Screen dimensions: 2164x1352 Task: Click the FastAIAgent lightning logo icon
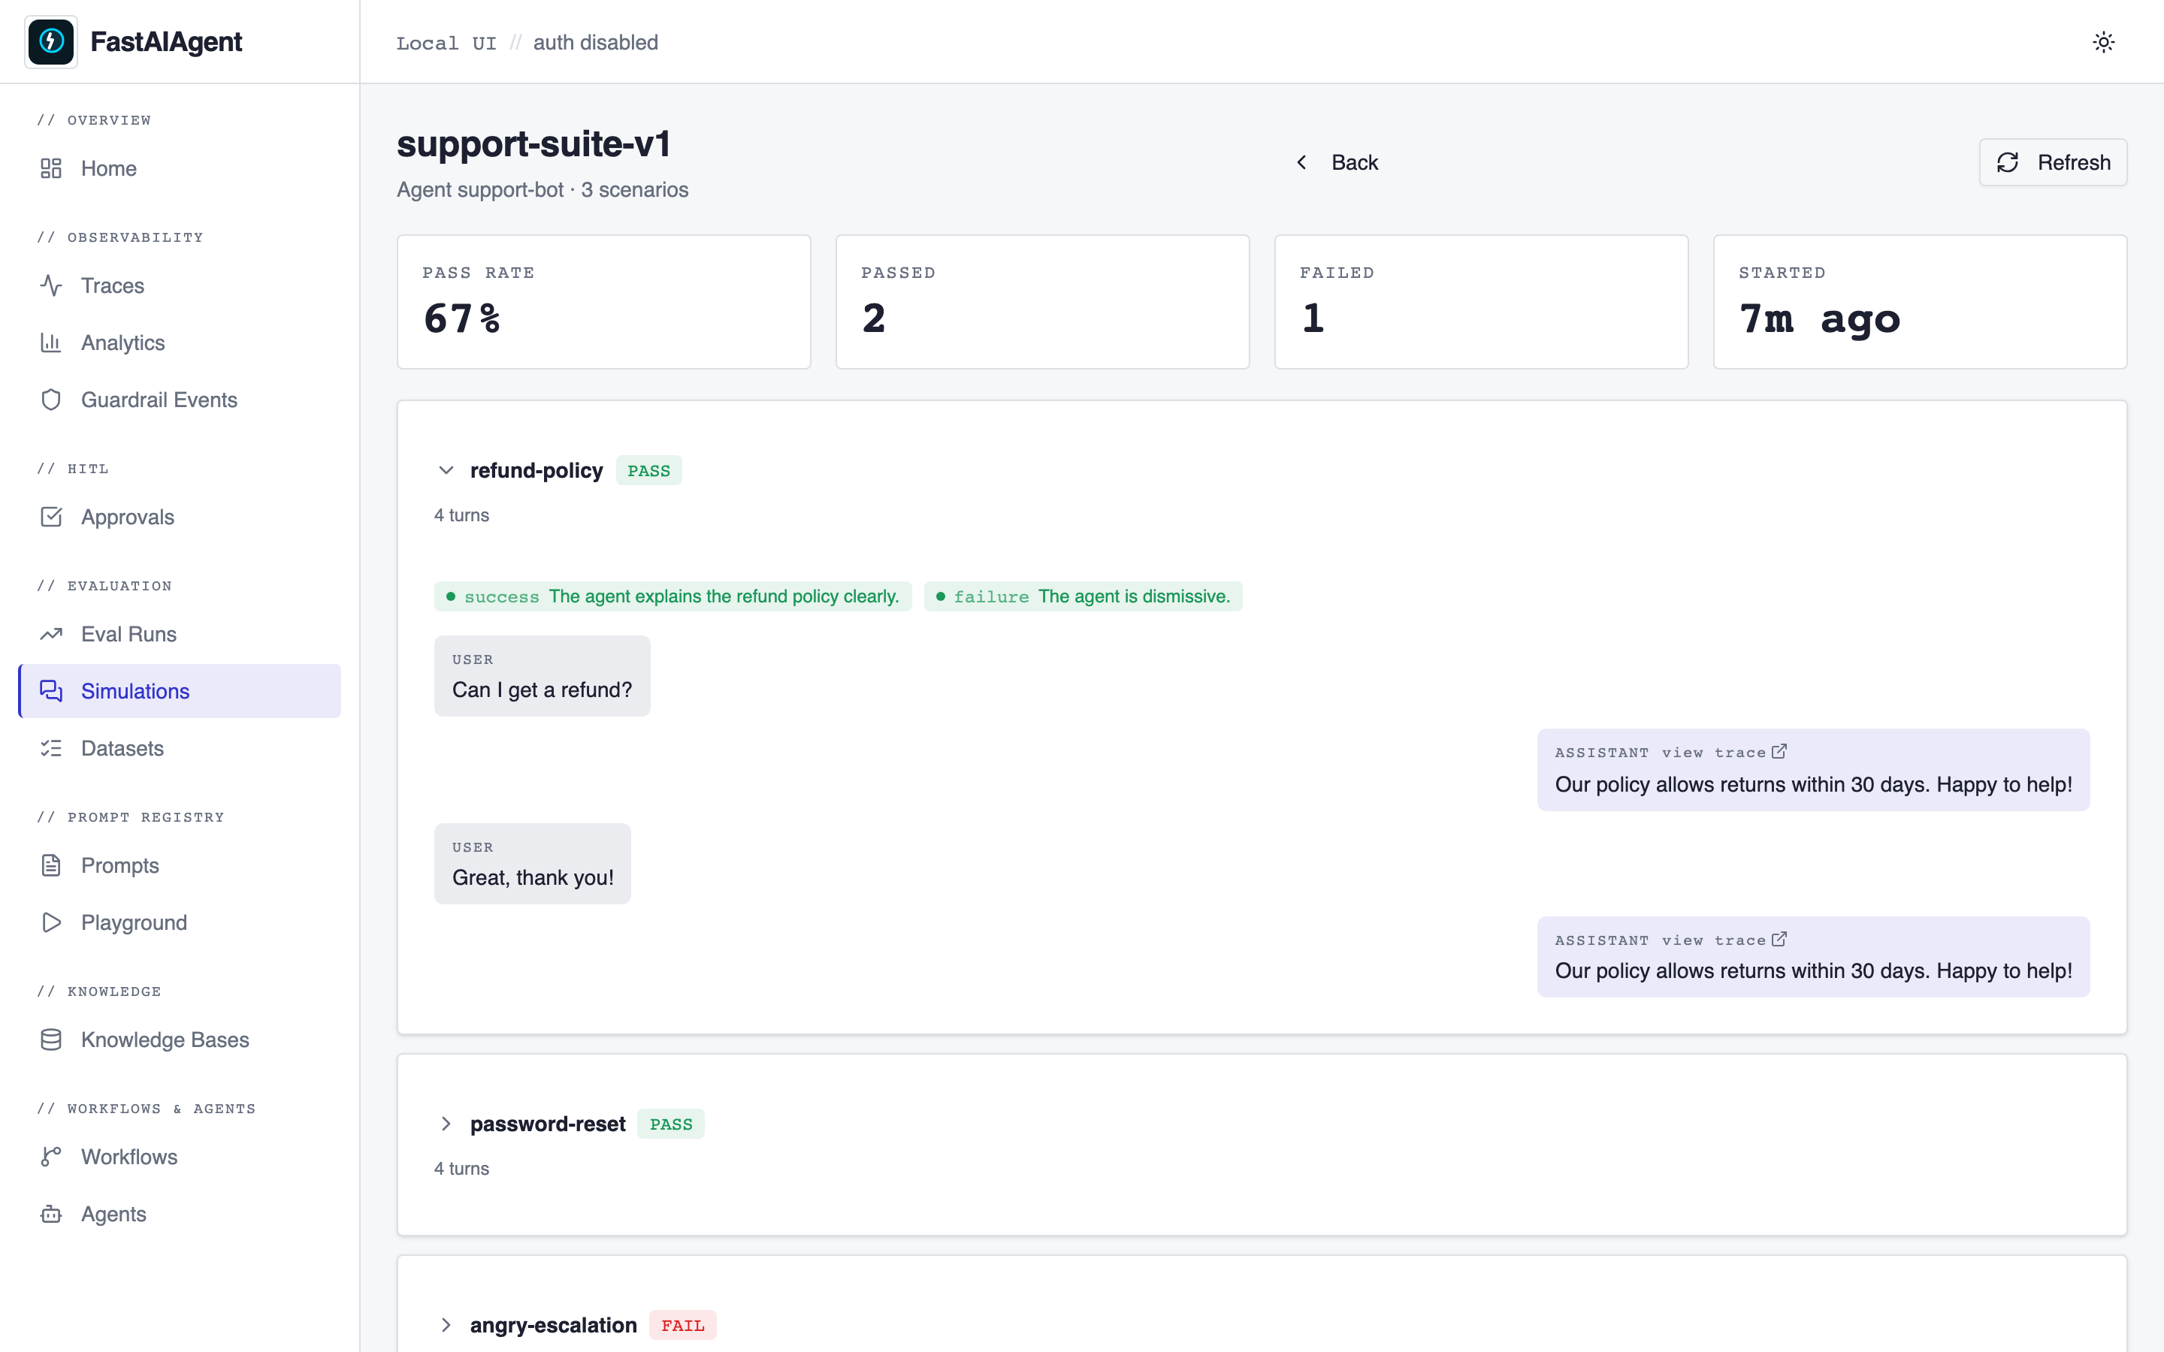coord(51,41)
